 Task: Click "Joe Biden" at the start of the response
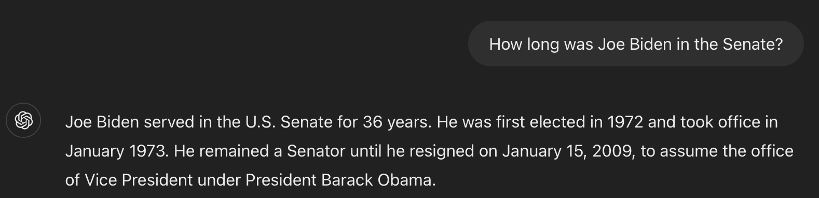(x=102, y=122)
